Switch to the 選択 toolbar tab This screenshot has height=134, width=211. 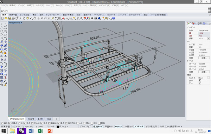pos(41,15)
